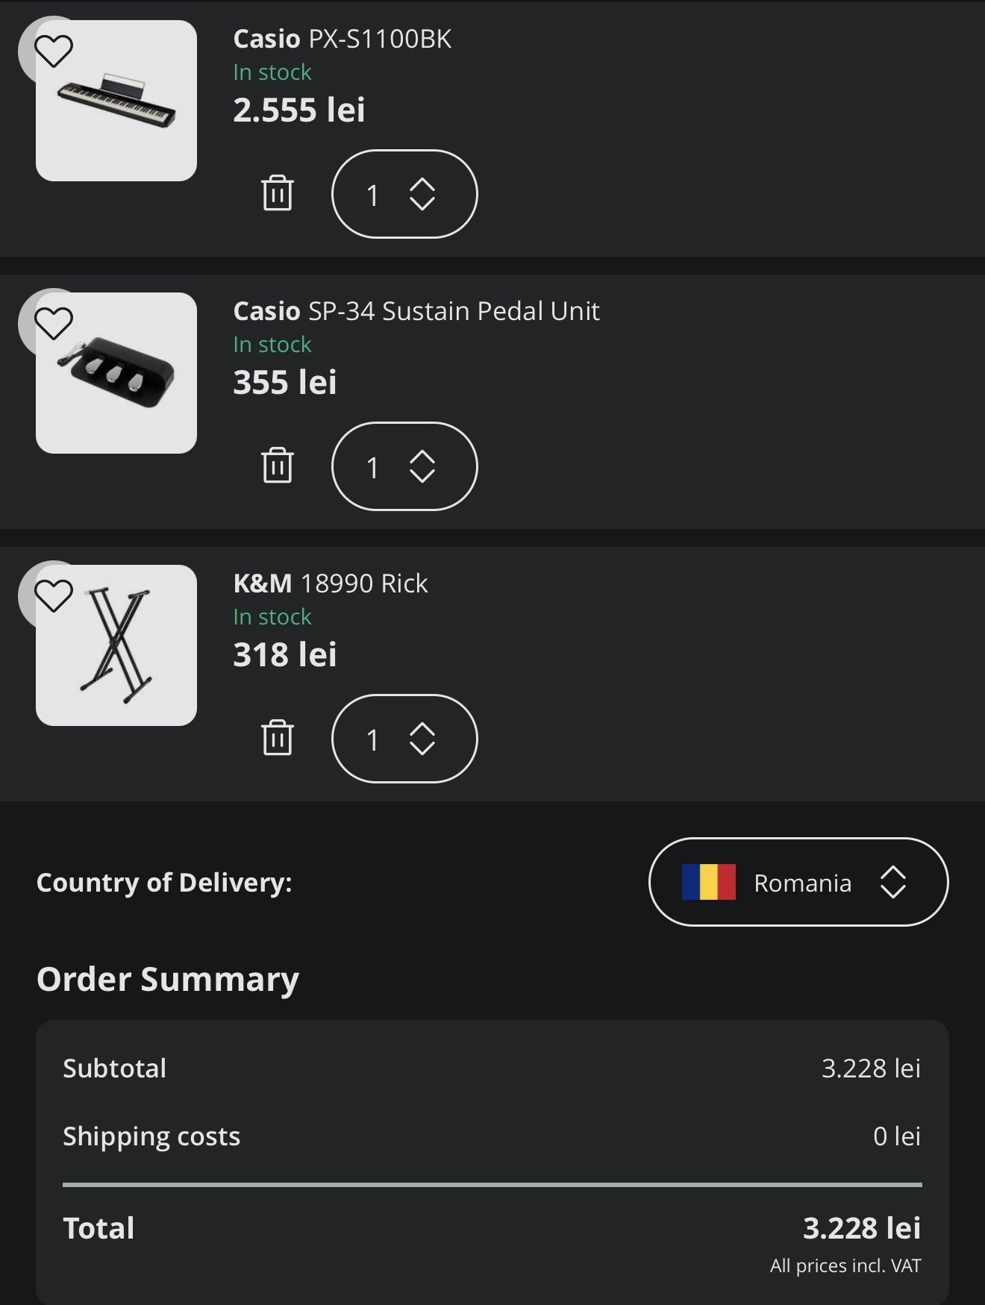Screen dimensions: 985x1305
Task: Click the heart icon on K&M 18990 Rick
Action: tap(54, 596)
